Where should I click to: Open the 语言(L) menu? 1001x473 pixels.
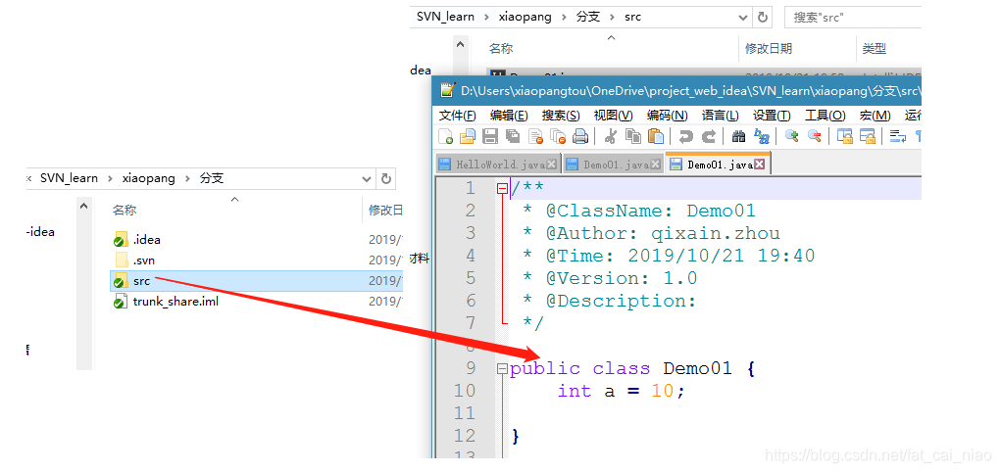pos(720,116)
